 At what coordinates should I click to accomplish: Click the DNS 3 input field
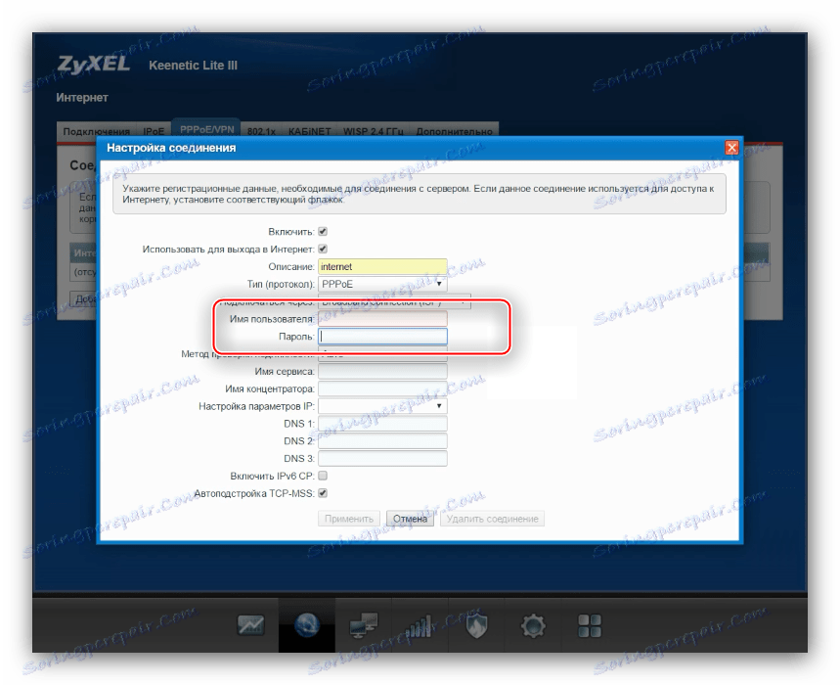(x=382, y=458)
